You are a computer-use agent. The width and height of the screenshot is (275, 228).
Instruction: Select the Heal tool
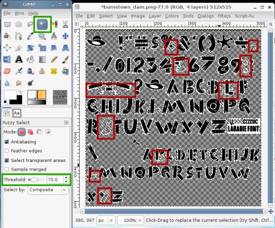coord(54,71)
